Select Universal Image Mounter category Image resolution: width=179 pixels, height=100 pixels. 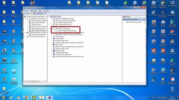(x=63, y=22)
